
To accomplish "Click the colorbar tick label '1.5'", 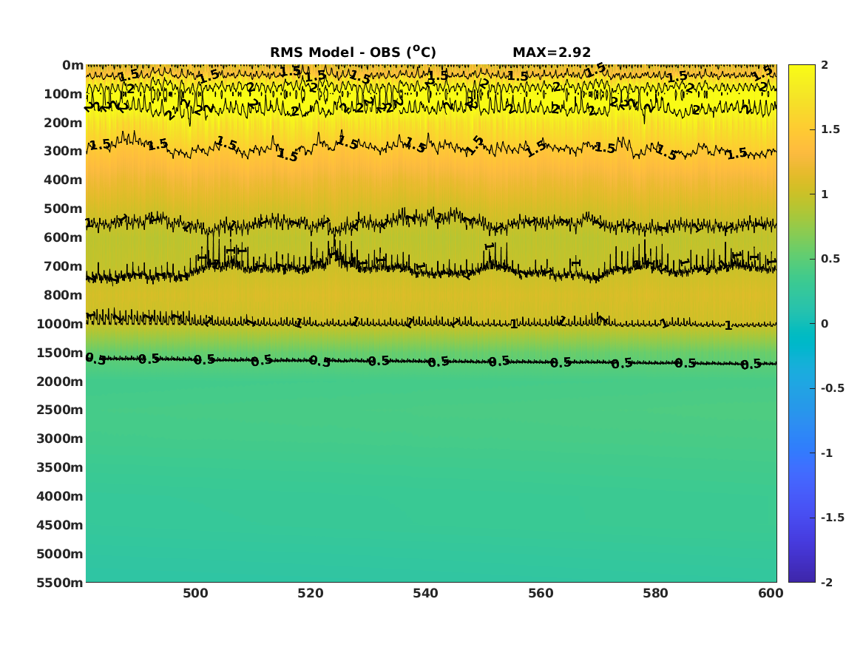I will point(830,129).
